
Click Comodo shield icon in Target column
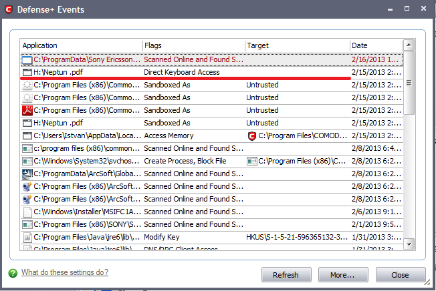coord(251,136)
